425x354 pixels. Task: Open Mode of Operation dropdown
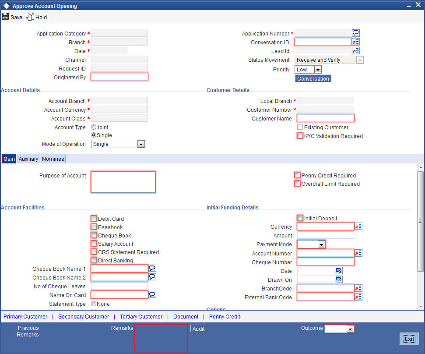click(141, 144)
